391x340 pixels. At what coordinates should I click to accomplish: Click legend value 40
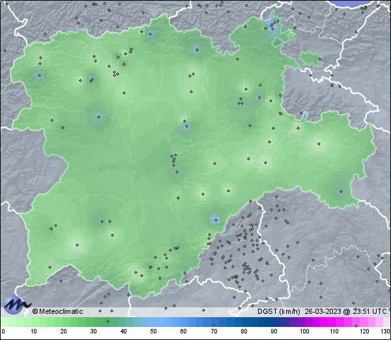click(x=123, y=332)
